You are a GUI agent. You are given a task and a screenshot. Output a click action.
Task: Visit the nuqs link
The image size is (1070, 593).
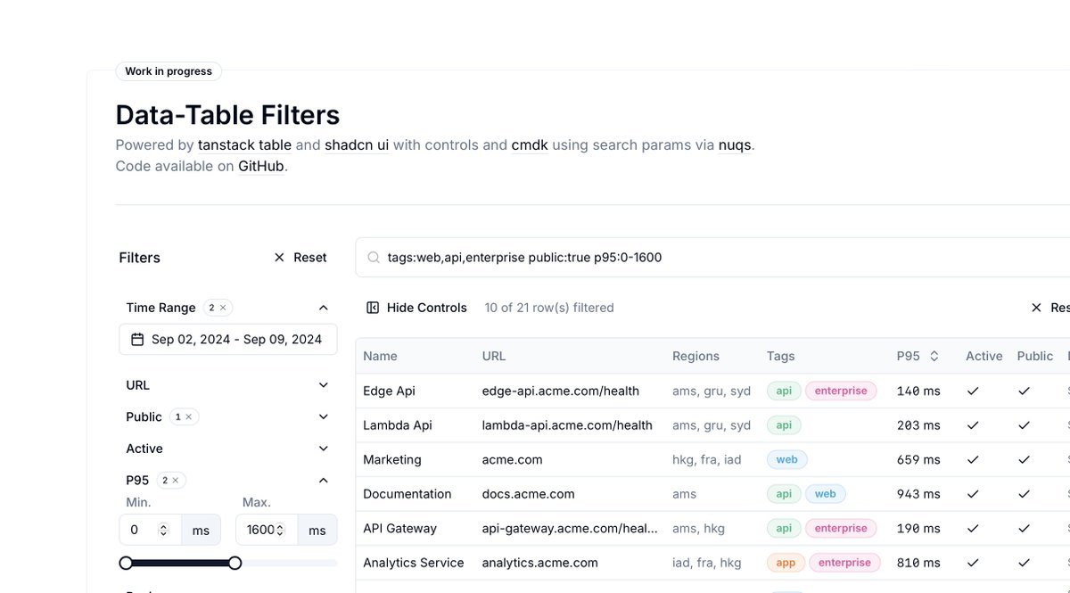coord(735,144)
